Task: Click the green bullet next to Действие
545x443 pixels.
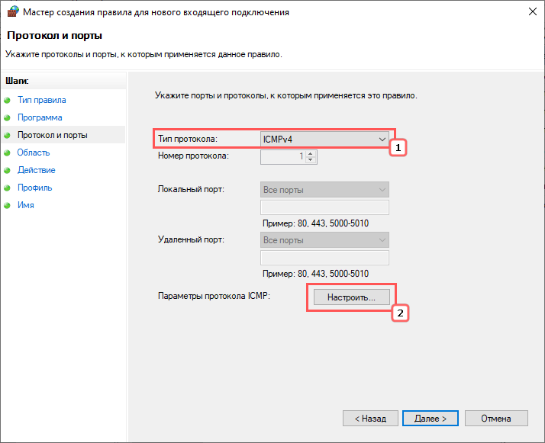Action: 8,171
